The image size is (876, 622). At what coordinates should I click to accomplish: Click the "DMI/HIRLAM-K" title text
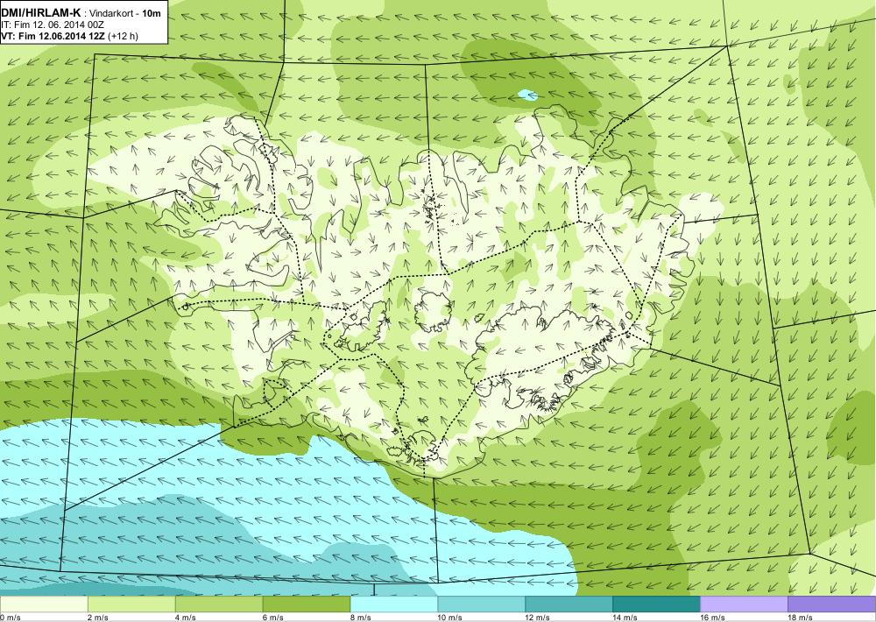pyautogui.click(x=41, y=13)
